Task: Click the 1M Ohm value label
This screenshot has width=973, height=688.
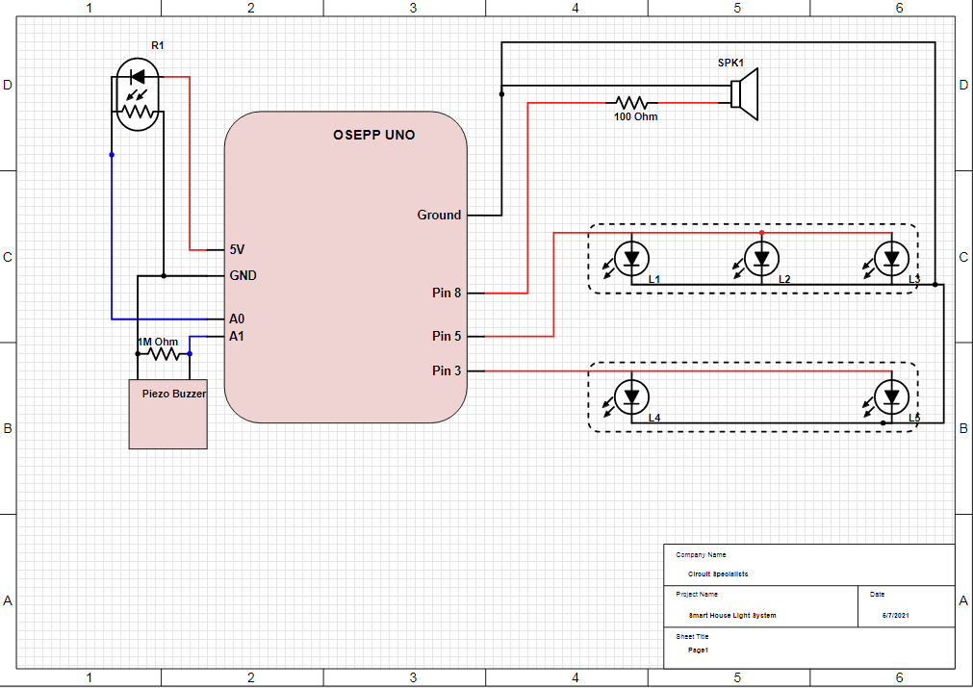Action: point(158,342)
